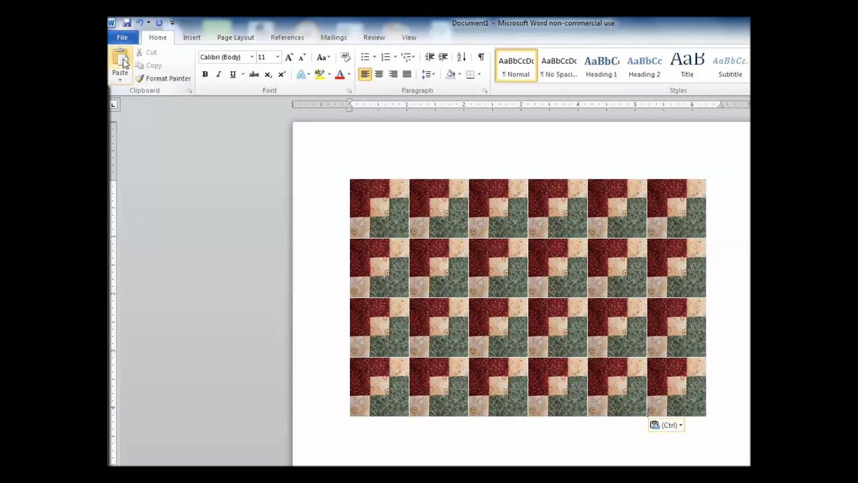Click the Shrink Font icon
This screenshot has height=483, width=858.
(x=302, y=57)
